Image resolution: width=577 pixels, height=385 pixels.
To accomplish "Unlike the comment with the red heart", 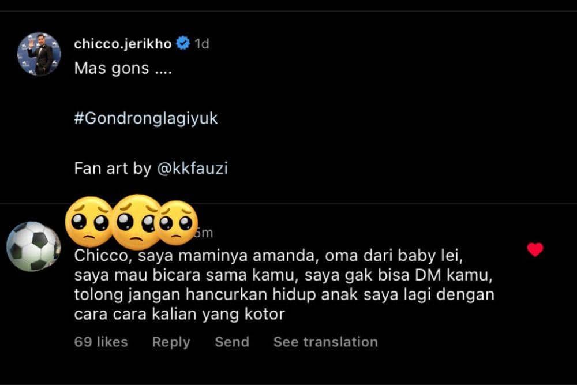I will 535,249.
